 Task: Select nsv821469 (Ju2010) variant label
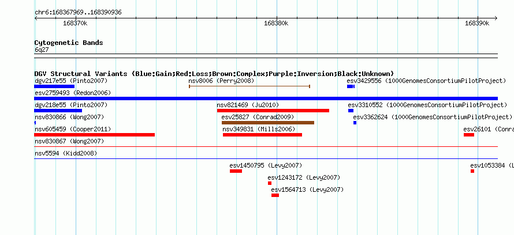[248, 105]
